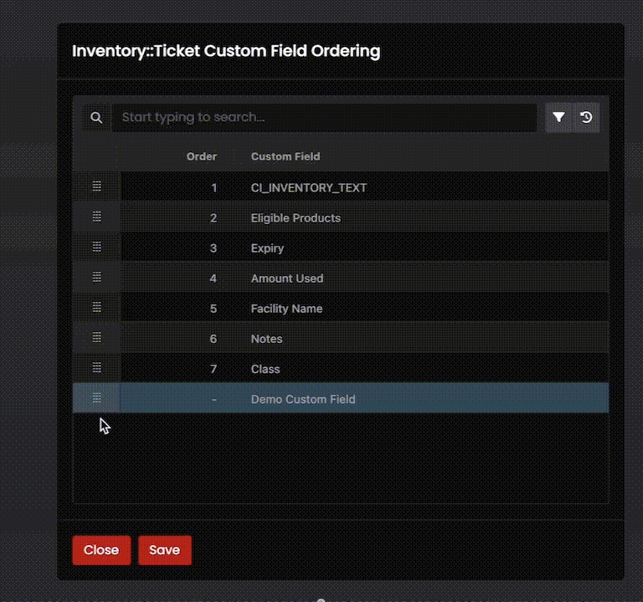This screenshot has width=643, height=602.
Task: Click drag handle for CI_INVENTORY_TEXT row
Action: coord(96,186)
